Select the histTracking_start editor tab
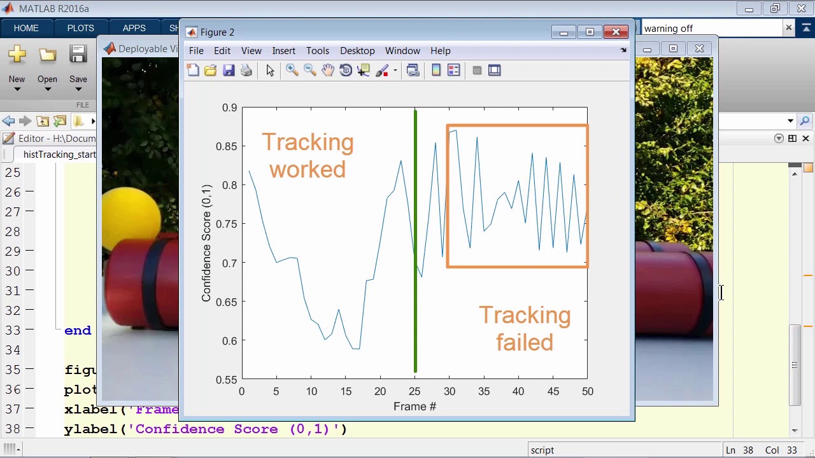Image resolution: width=815 pixels, height=458 pixels. pos(59,155)
